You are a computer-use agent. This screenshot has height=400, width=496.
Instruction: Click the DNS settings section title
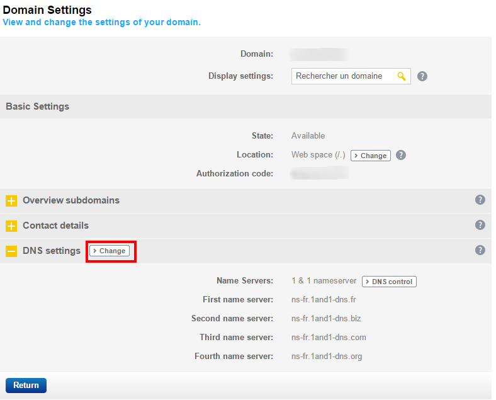pyautogui.click(x=52, y=251)
